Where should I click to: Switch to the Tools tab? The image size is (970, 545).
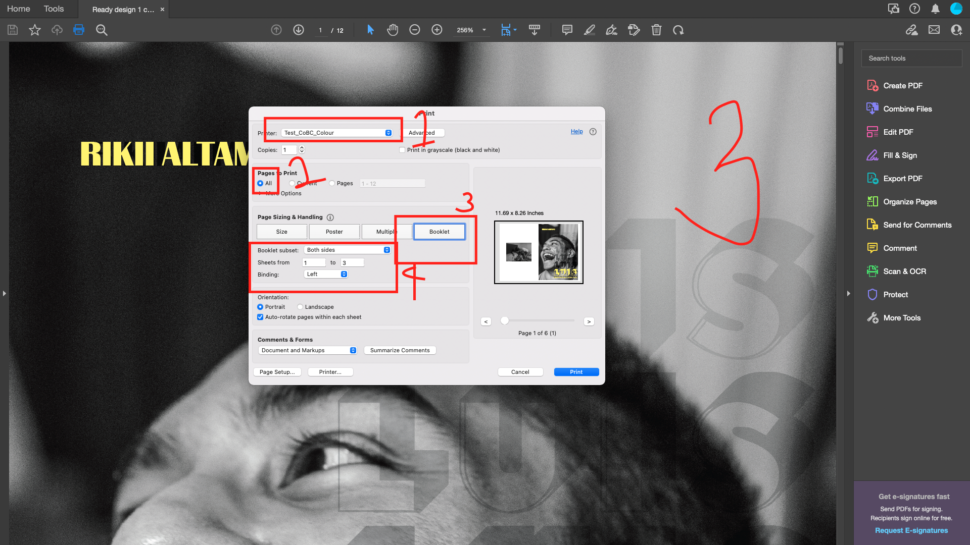[54, 9]
